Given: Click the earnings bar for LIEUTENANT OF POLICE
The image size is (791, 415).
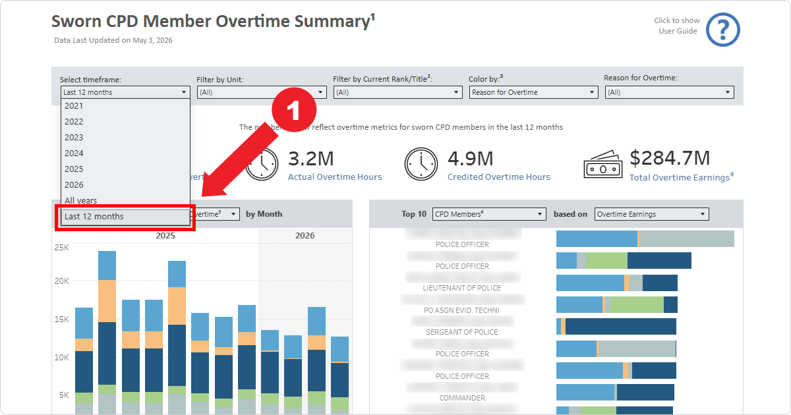Looking at the screenshot, I should 617,283.
